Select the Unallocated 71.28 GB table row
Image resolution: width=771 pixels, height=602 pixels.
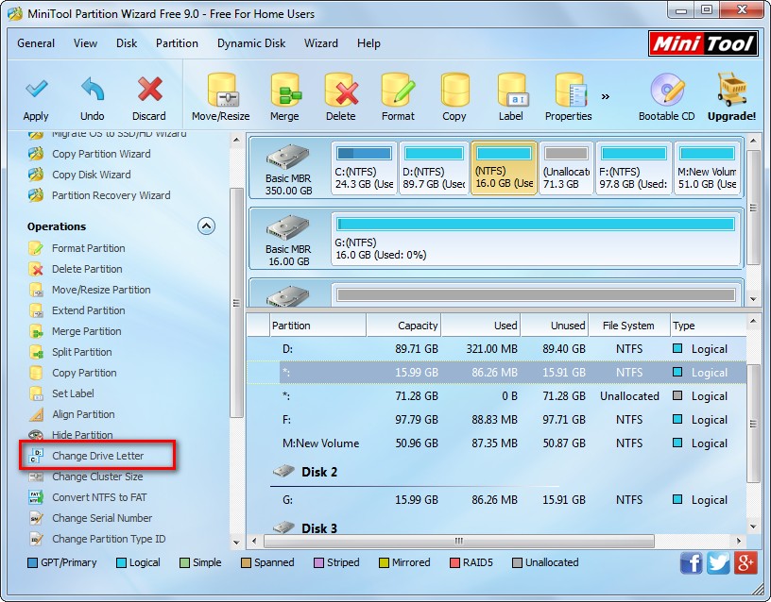497,396
